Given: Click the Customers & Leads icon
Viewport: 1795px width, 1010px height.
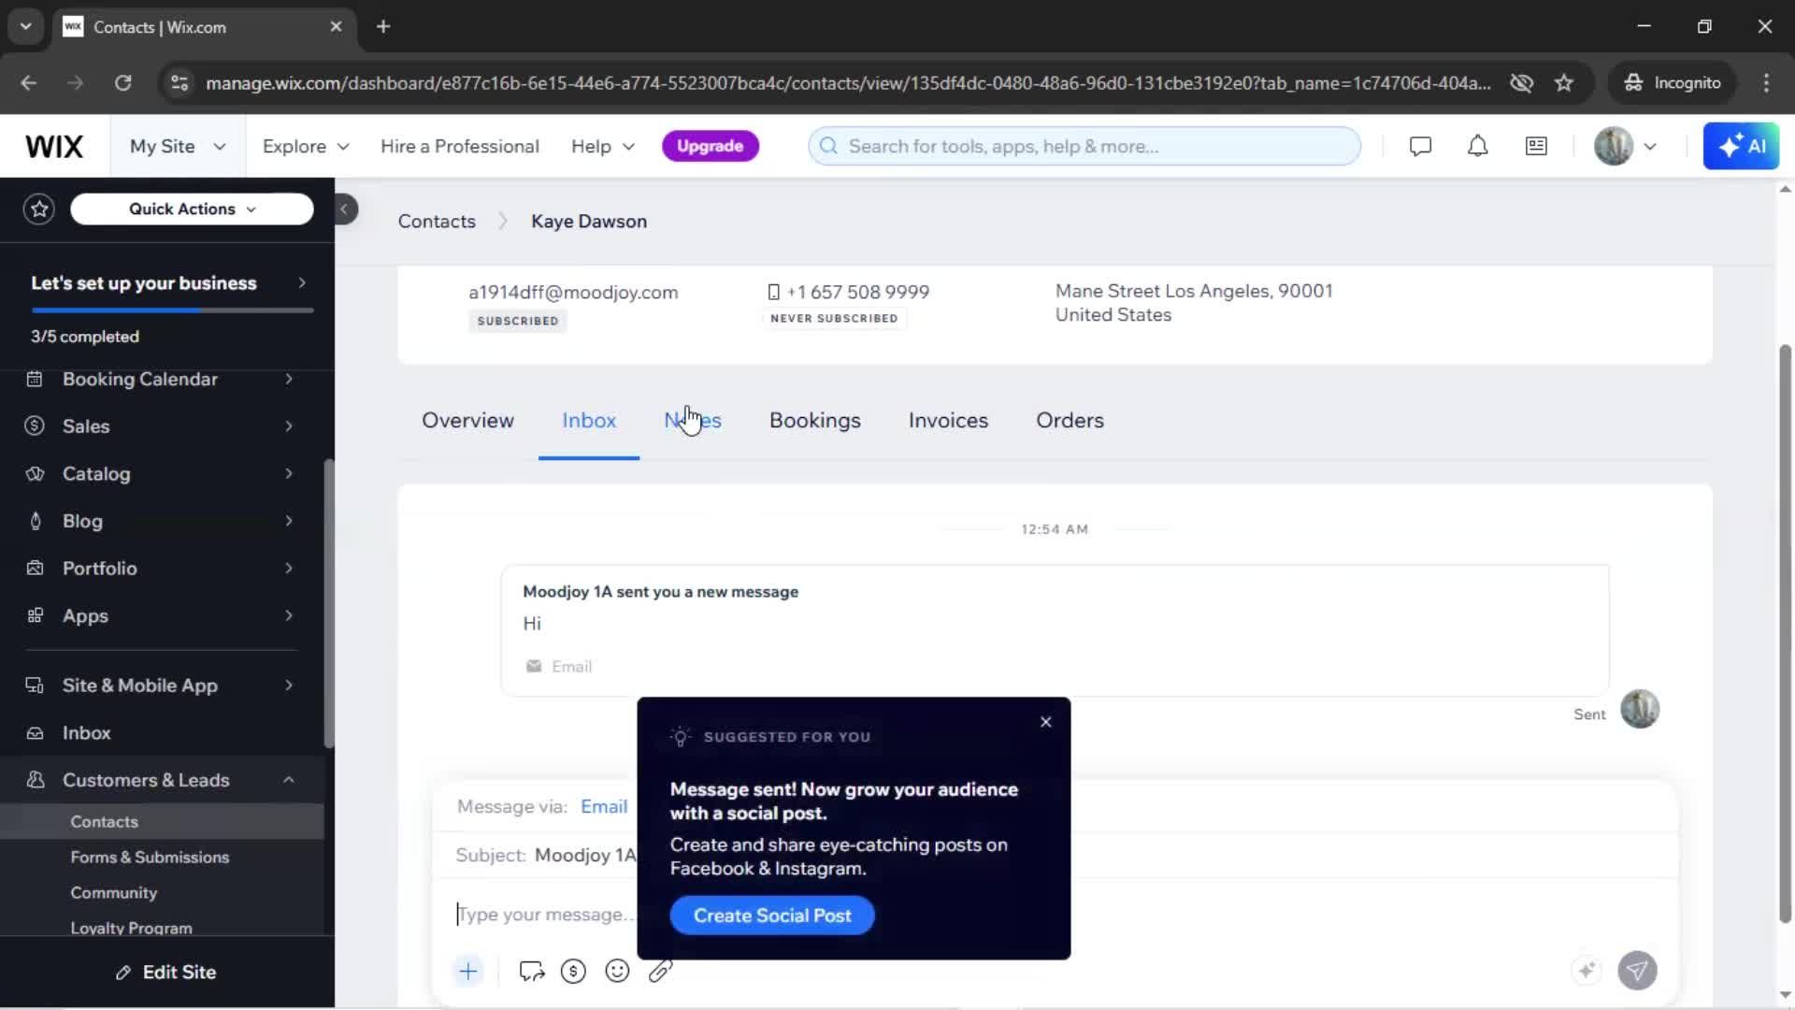Looking at the screenshot, I should click(35, 780).
